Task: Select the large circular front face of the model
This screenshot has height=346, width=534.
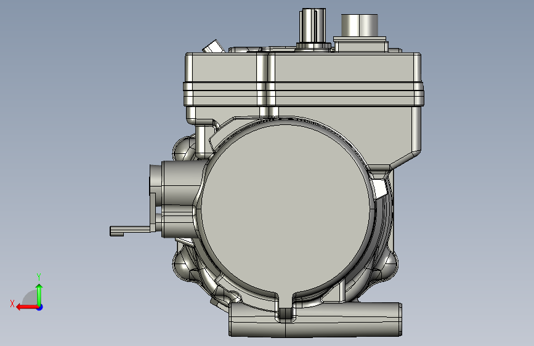Action: tap(285, 209)
